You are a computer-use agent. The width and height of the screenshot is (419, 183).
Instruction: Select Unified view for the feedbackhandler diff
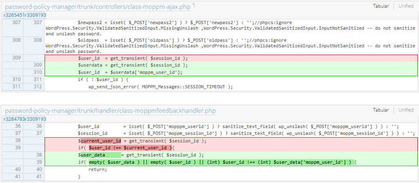point(405,110)
